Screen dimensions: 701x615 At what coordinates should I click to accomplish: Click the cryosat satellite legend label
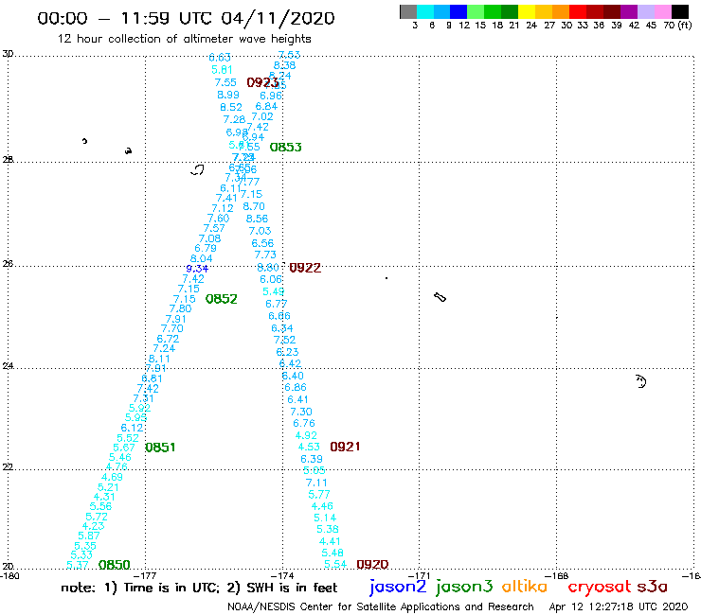pos(599,588)
